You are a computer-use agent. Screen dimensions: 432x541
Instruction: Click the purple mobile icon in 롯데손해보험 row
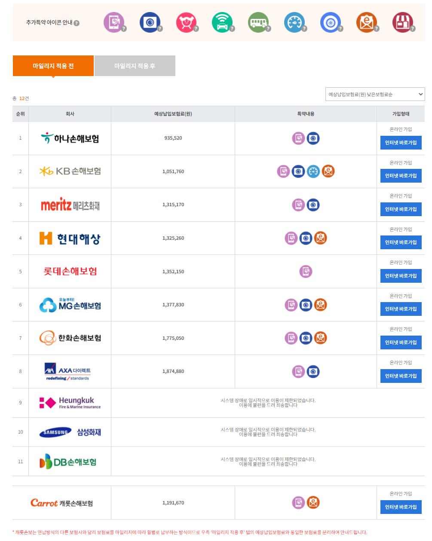point(306,272)
